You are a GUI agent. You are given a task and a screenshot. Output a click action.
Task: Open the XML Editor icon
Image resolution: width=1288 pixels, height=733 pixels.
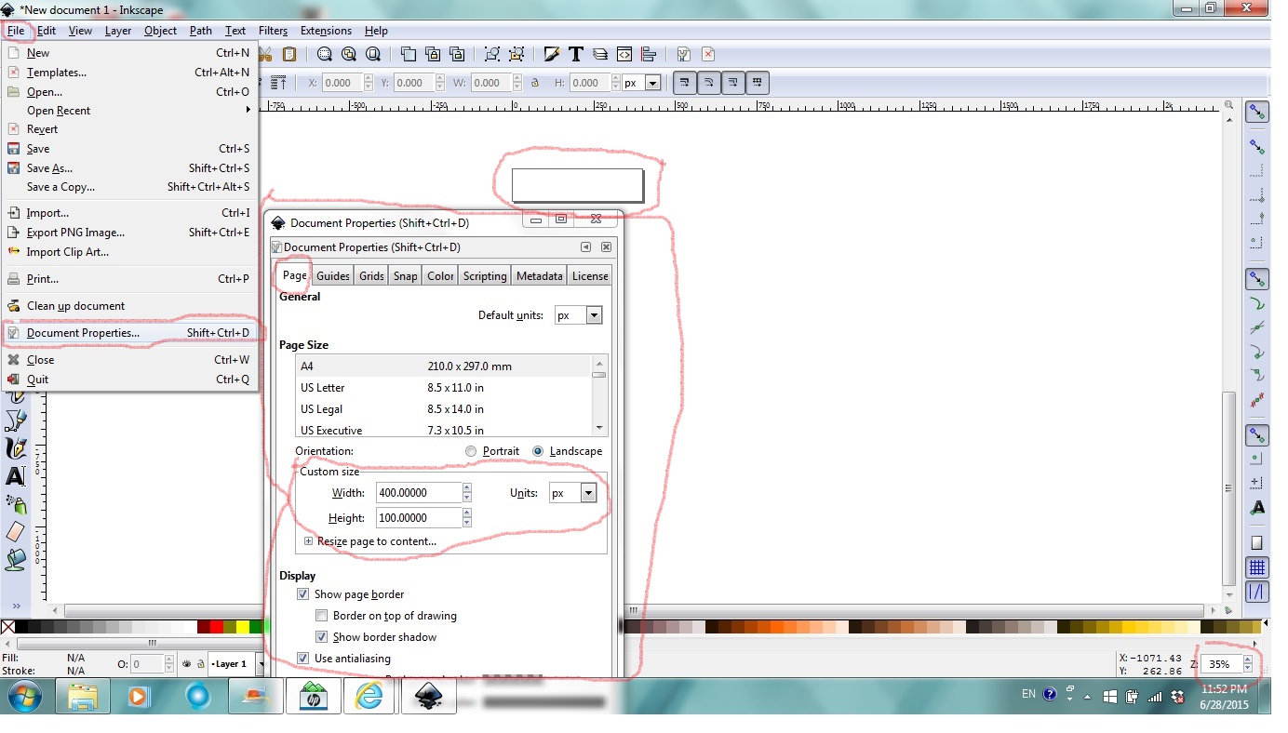click(624, 54)
